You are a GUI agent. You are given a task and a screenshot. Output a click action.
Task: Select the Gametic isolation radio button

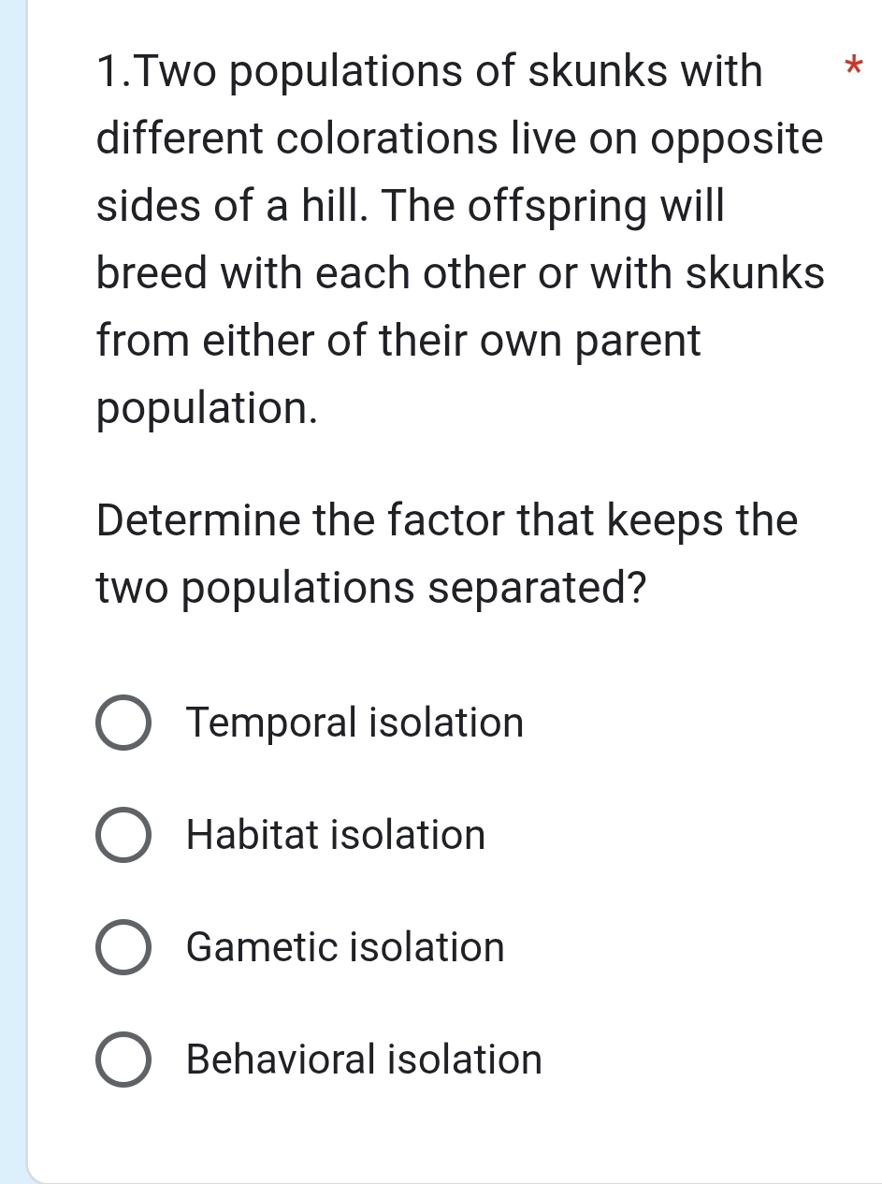pyautogui.click(x=123, y=947)
